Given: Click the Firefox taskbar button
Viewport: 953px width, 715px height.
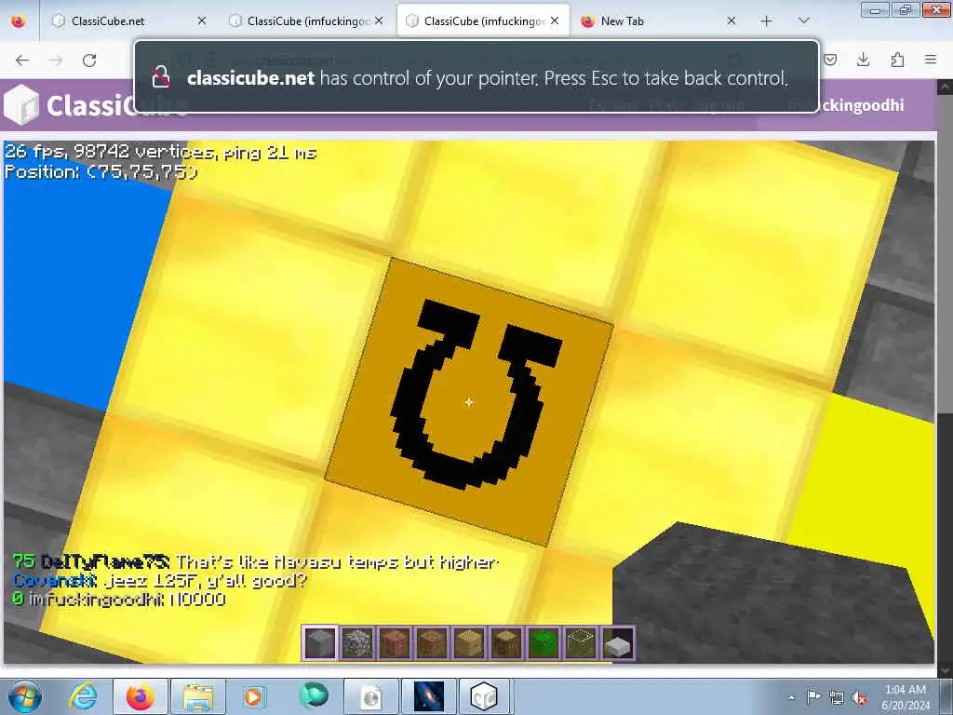Looking at the screenshot, I should [140, 696].
